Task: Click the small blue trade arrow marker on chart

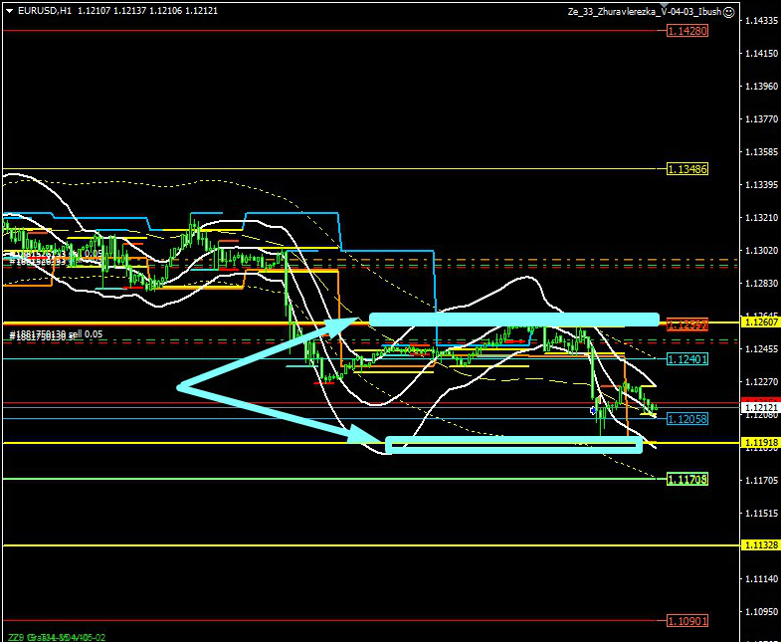Action: click(593, 409)
